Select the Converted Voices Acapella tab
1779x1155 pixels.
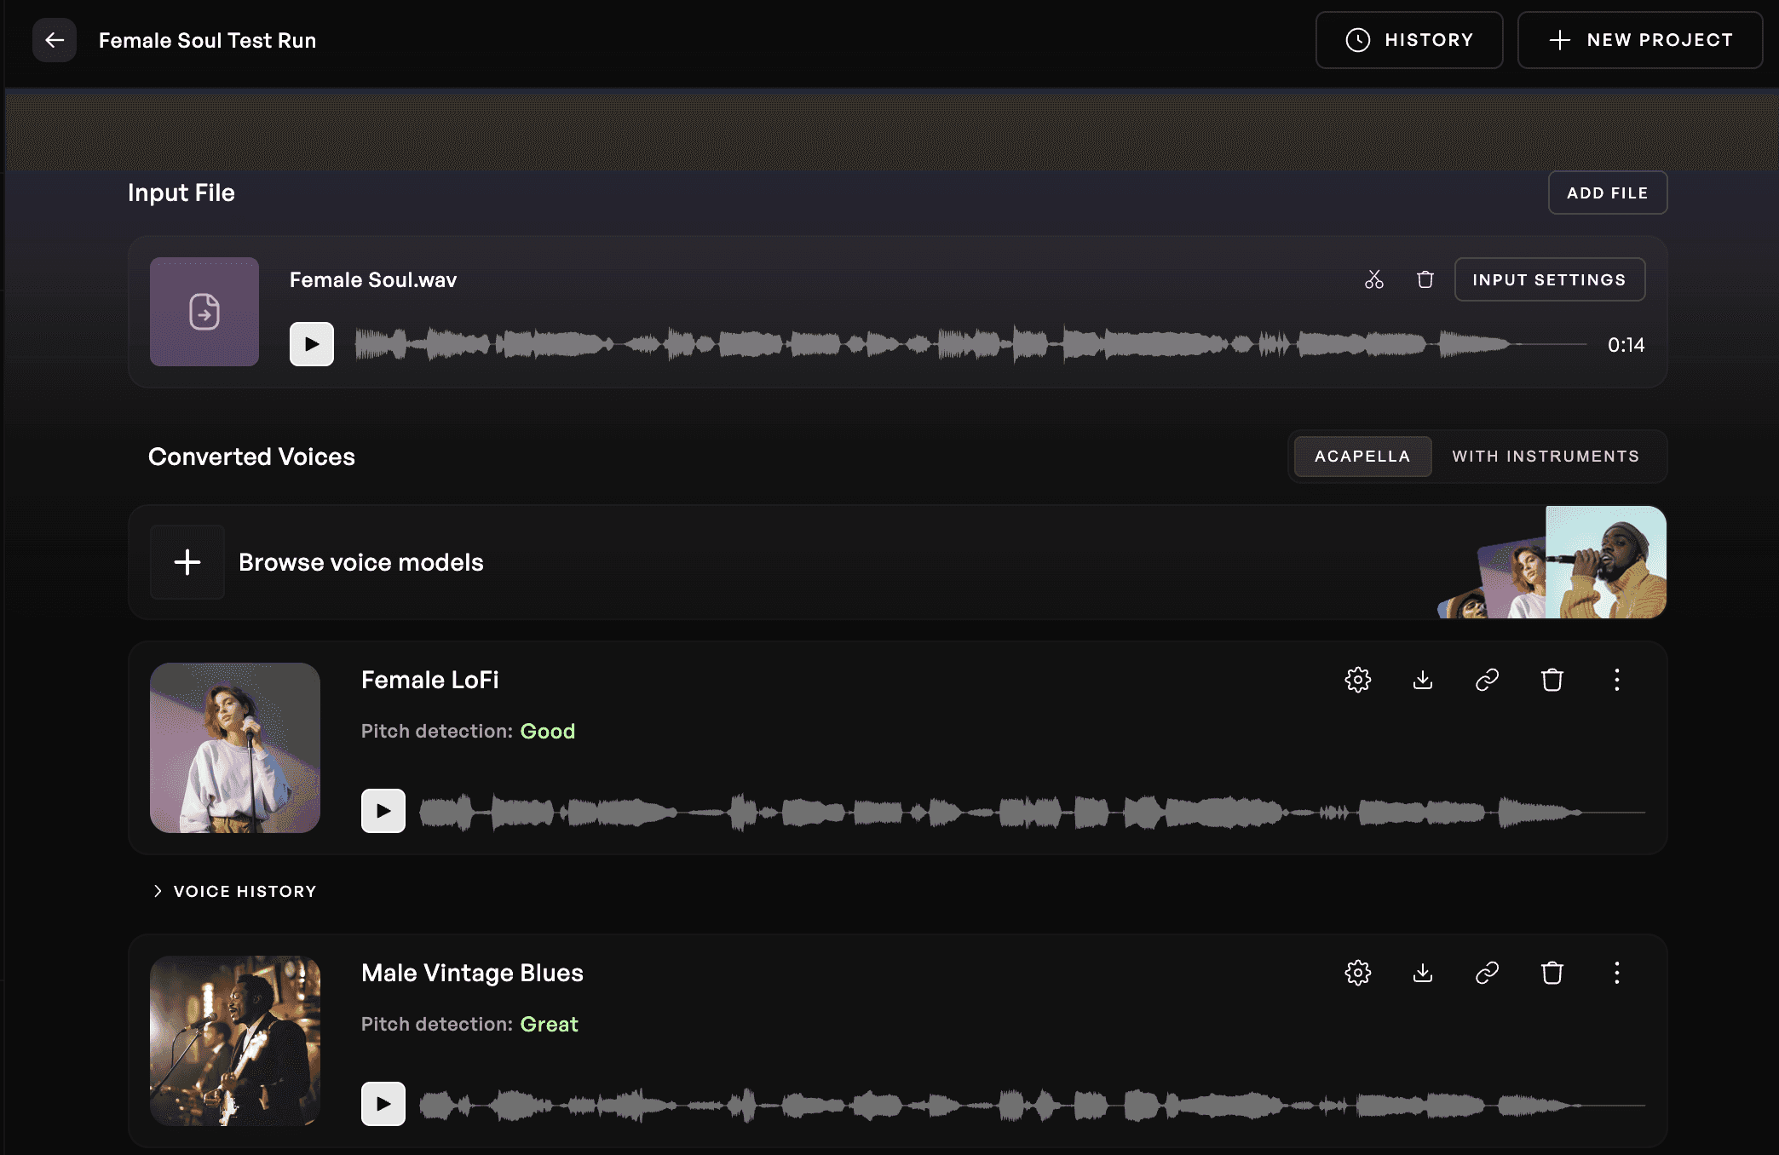coord(1362,456)
